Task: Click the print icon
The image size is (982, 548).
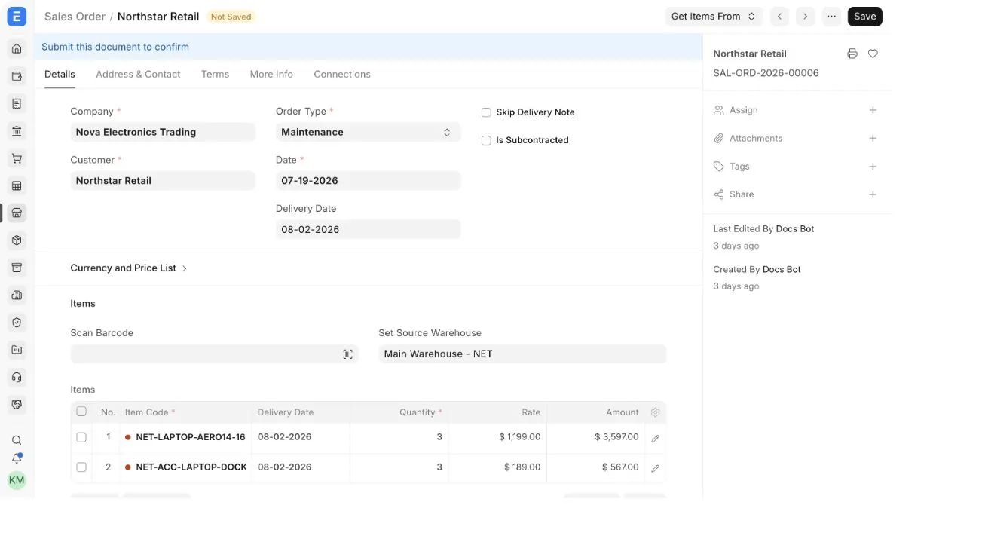Action: click(852, 54)
